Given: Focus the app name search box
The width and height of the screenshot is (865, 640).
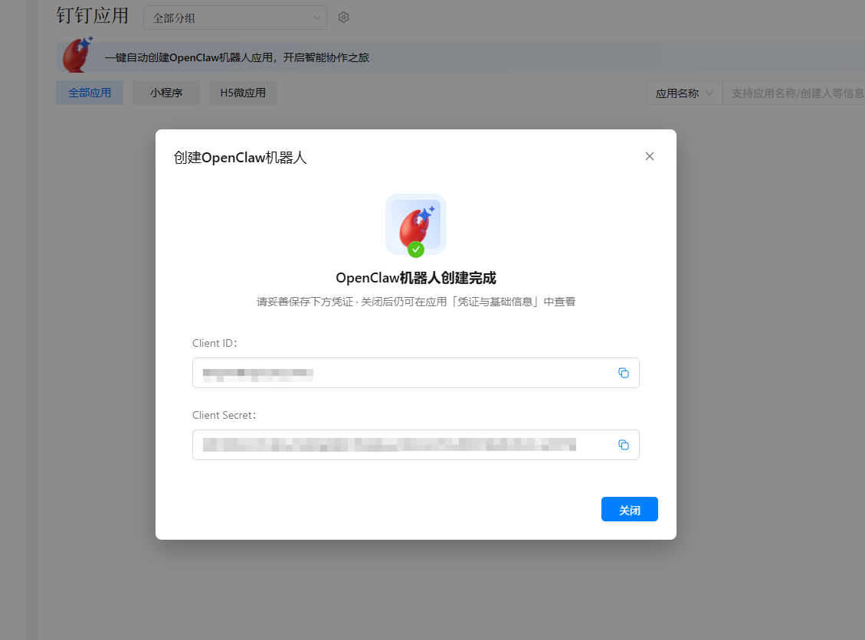Looking at the screenshot, I should click(795, 93).
